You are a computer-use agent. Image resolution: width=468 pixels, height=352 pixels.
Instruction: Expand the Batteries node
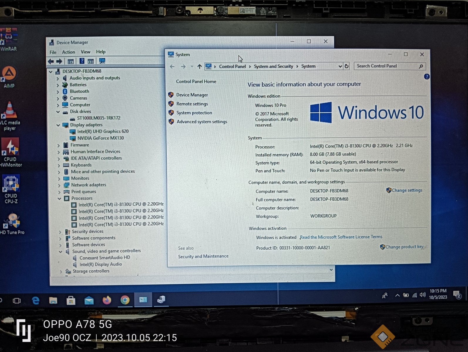point(58,85)
